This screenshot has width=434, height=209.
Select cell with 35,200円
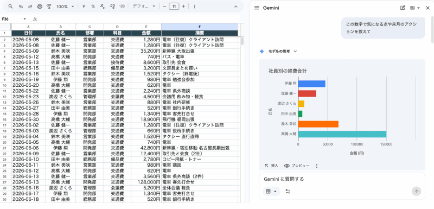pos(146,51)
